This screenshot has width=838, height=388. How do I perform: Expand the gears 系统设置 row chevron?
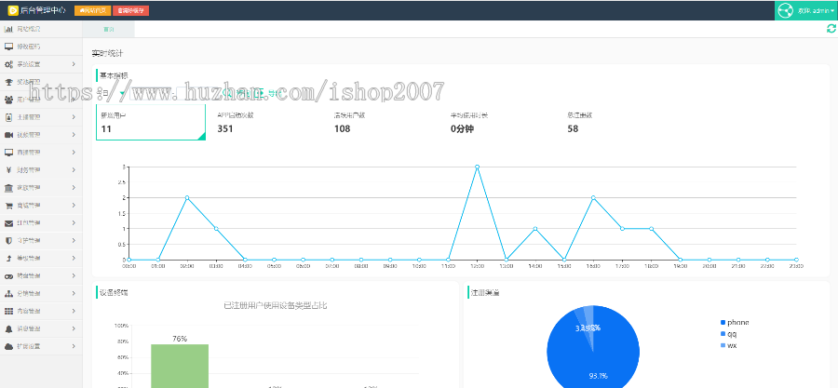click(x=74, y=64)
